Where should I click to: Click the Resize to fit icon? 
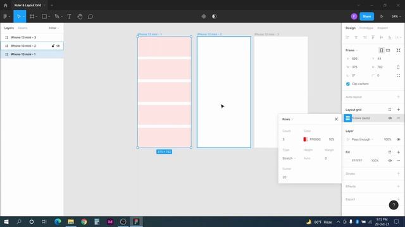click(x=398, y=50)
